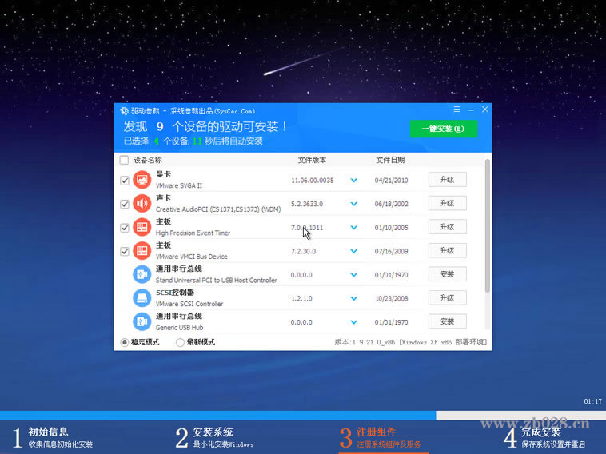Image resolution: width=606 pixels, height=454 pixels.
Task: Click 升级 for VMware SCSI Controller
Action: [447, 297]
